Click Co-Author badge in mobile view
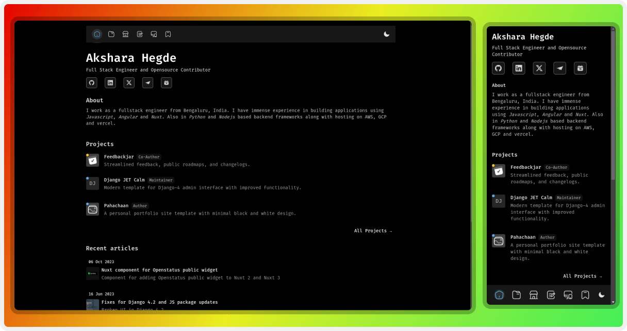 pyautogui.click(x=557, y=167)
